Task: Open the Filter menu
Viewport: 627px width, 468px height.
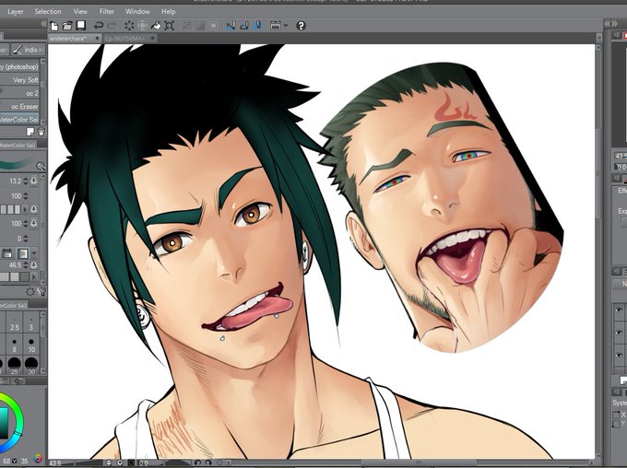Action: (x=107, y=12)
